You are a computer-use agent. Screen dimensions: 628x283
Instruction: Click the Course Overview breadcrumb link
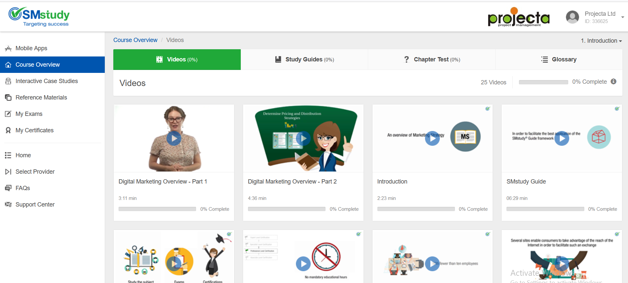click(x=135, y=40)
